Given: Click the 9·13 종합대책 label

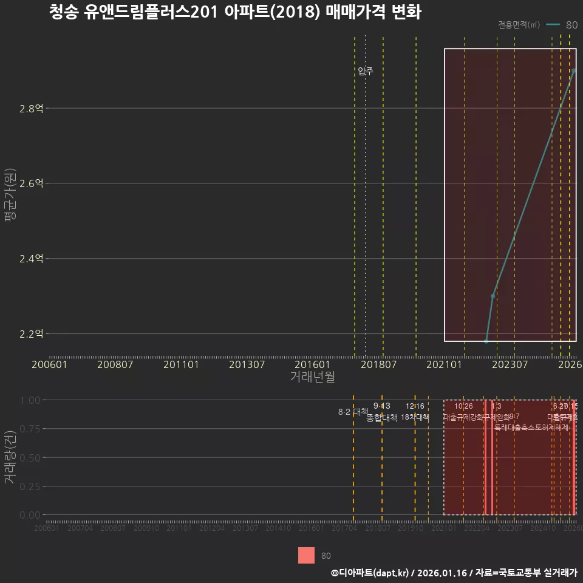Looking at the screenshot, I should [382, 412].
